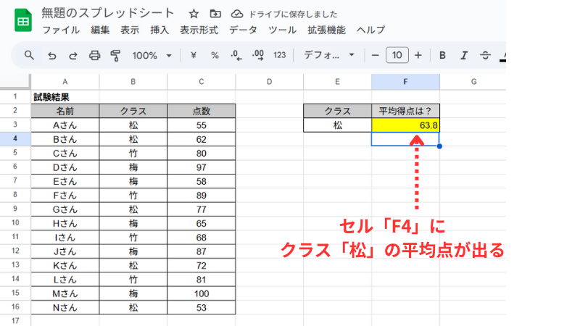Open the 123 number formats menu

click(x=280, y=56)
